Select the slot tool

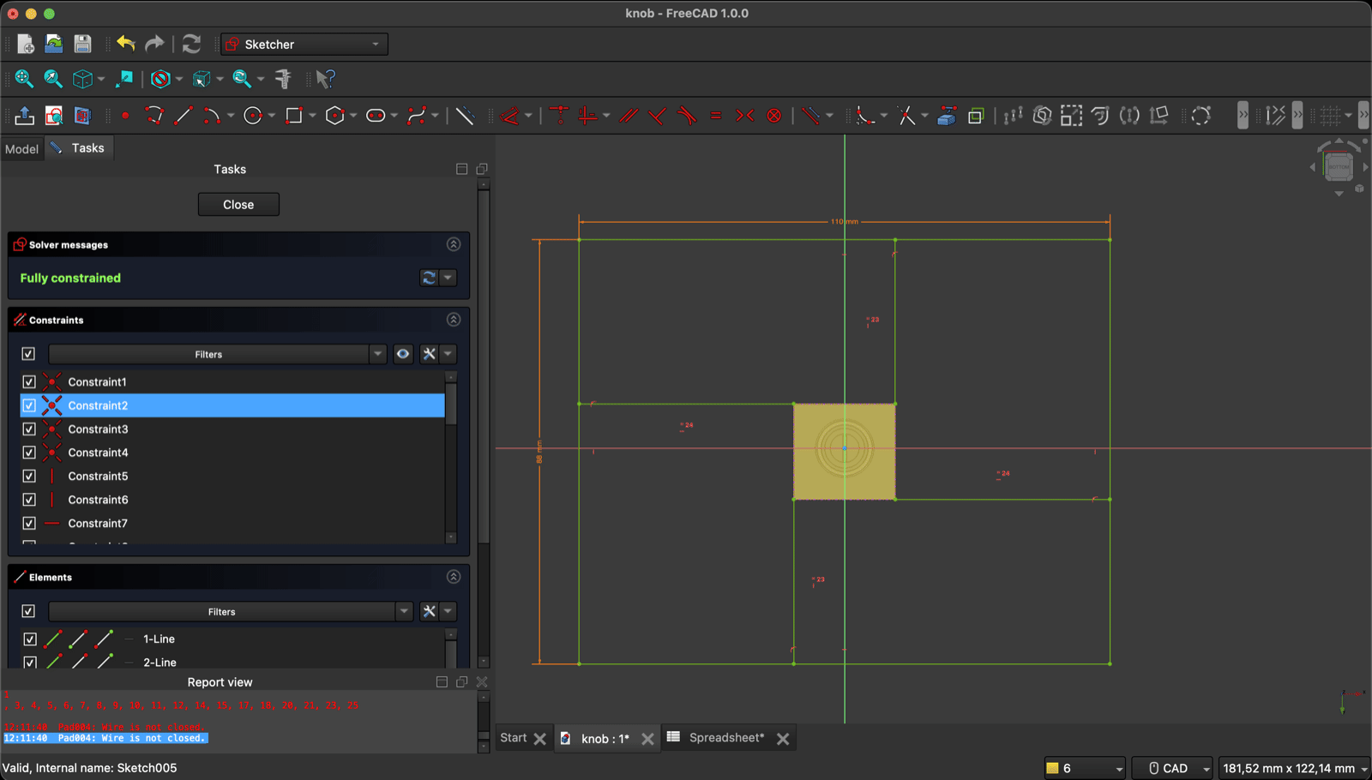pos(376,116)
